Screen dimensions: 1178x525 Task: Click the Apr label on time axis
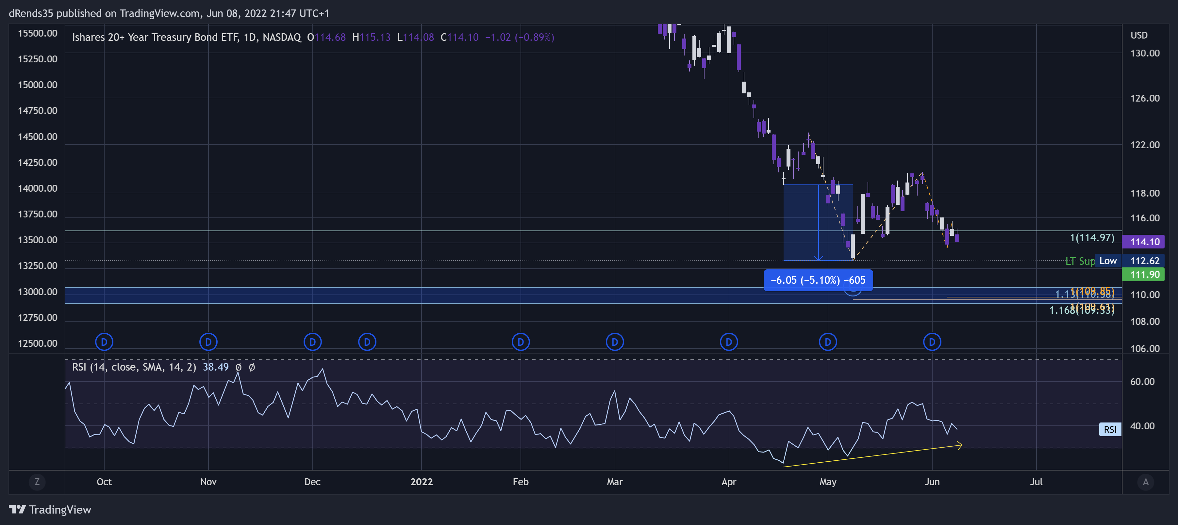[x=729, y=482]
